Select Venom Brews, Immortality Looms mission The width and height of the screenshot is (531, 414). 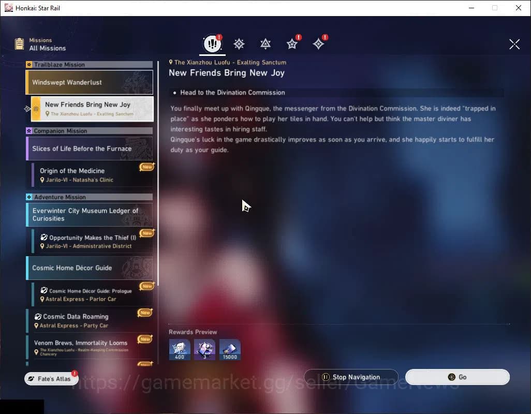pyautogui.click(x=90, y=347)
